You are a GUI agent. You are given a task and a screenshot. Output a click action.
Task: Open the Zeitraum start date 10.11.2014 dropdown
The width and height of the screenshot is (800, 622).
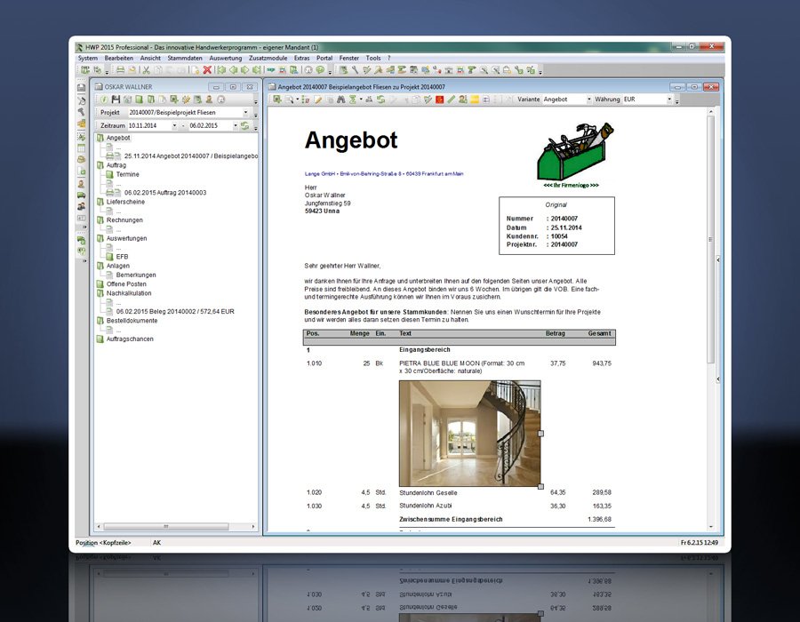pyautogui.click(x=174, y=125)
